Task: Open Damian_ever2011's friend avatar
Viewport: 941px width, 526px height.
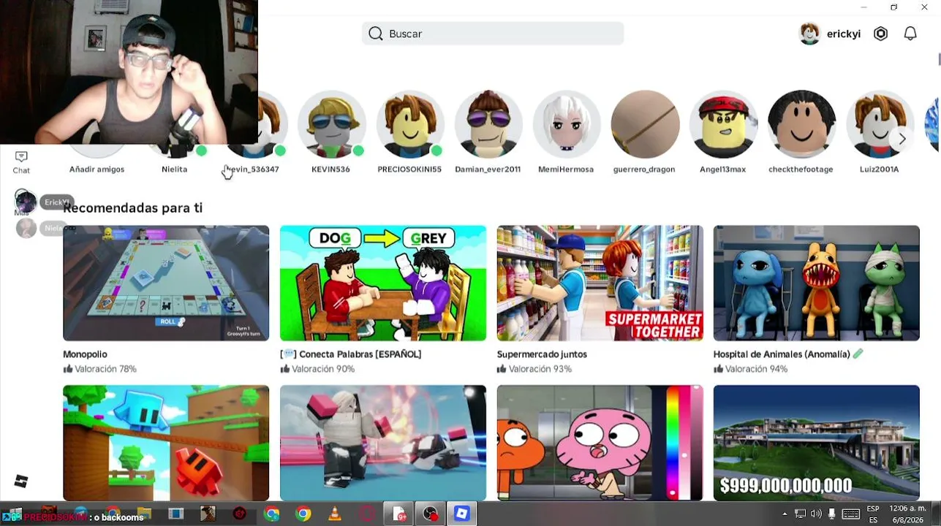Action: pyautogui.click(x=488, y=124)
